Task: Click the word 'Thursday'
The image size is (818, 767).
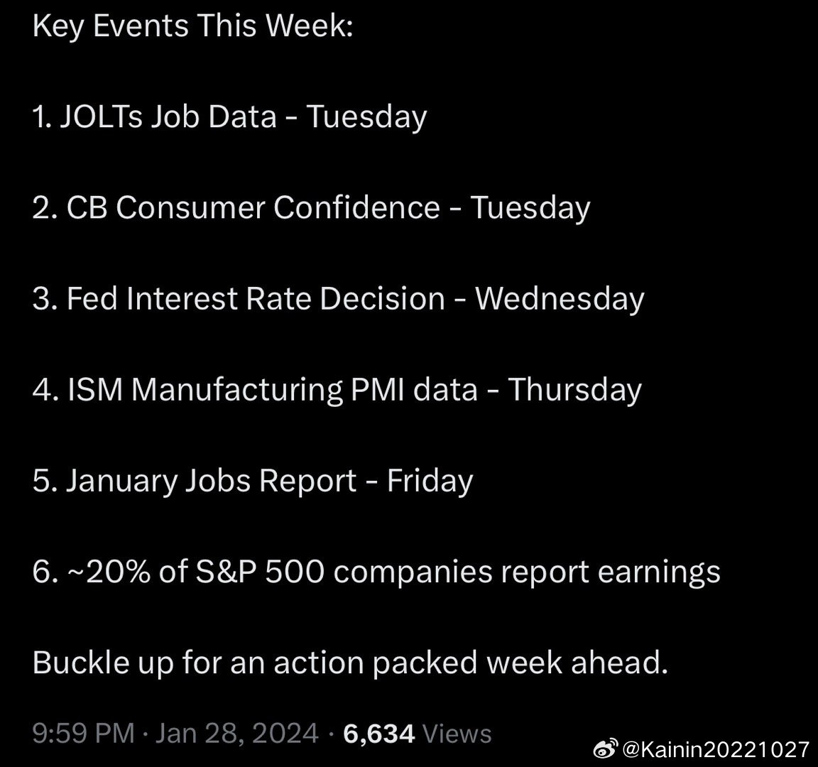Action: (575, 390)
